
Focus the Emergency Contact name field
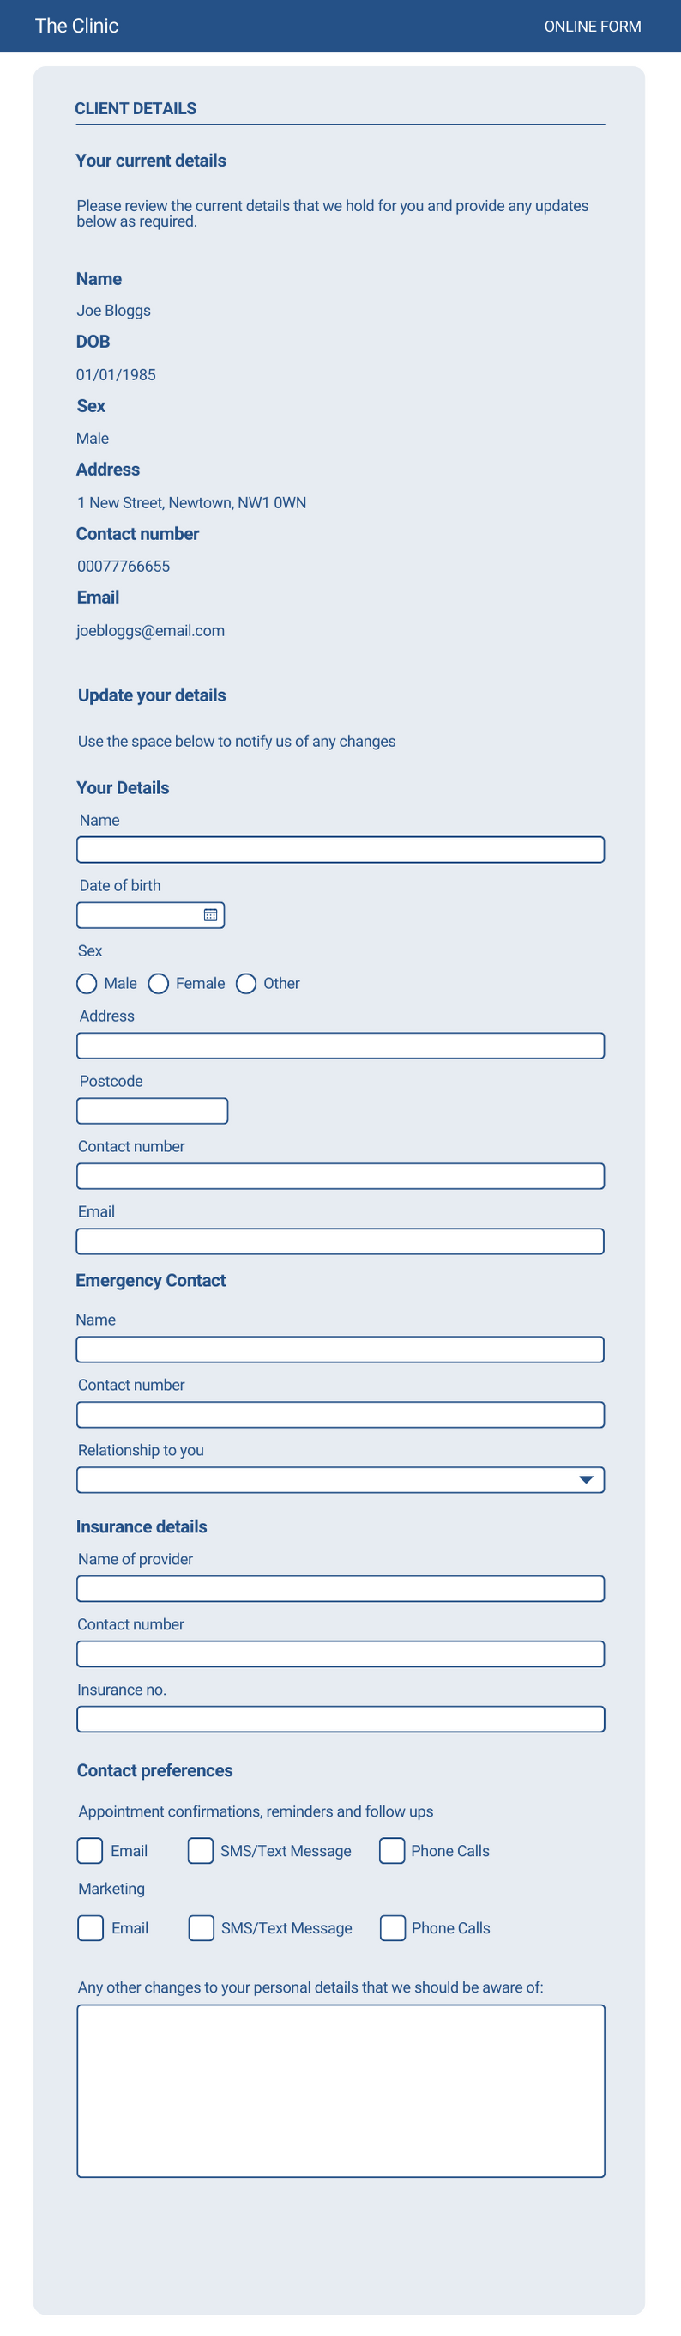pos(340,1350)
